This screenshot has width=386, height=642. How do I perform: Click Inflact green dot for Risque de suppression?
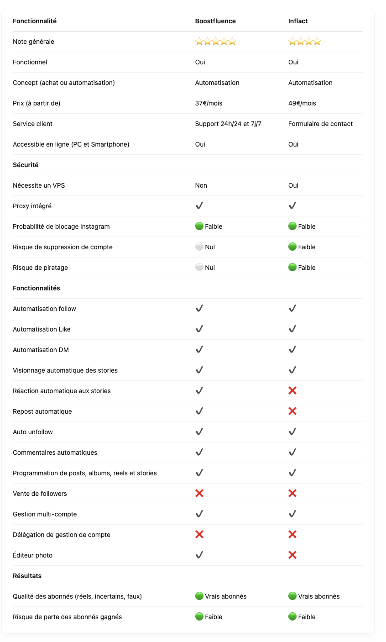pyautogui.click(x=292, y=247)
